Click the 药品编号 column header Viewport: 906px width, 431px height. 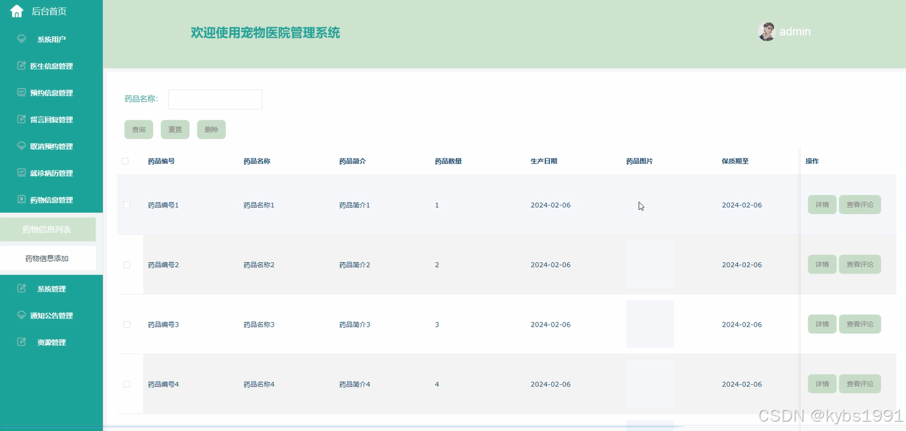[x=161, y=161]
